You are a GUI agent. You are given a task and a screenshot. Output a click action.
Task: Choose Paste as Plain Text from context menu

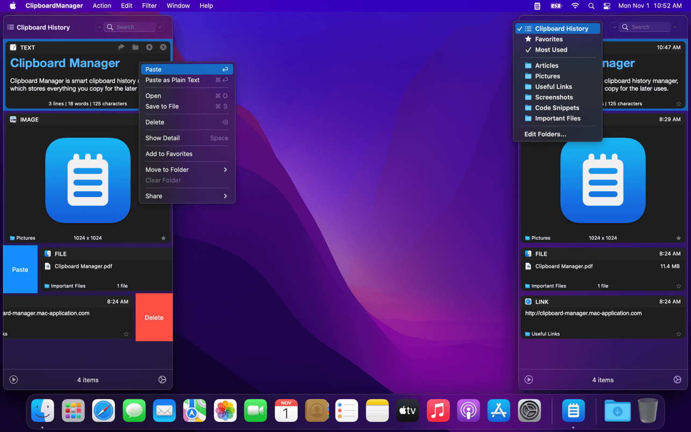tap(172, 80)
